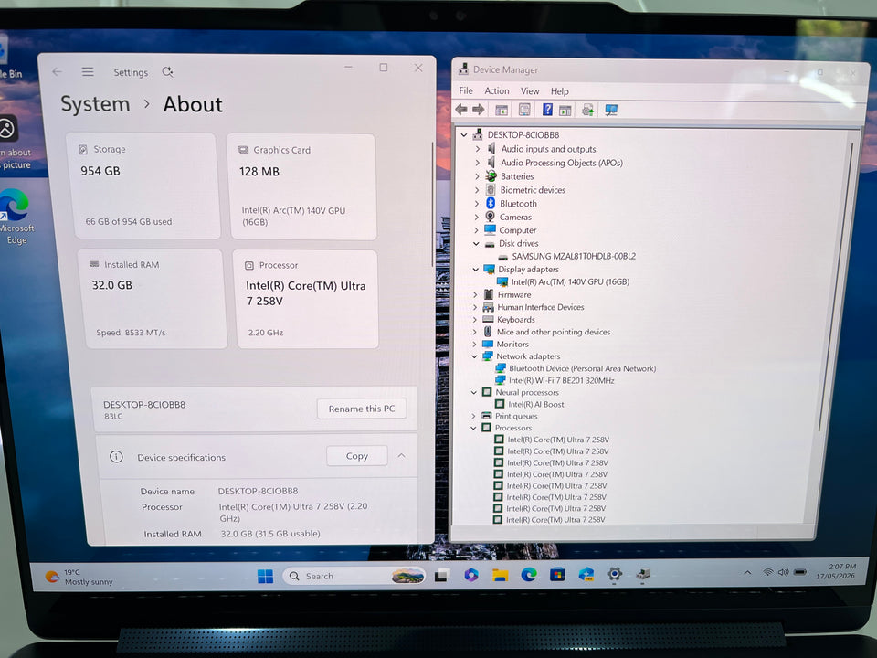Click the taskbar Search box
This screenshot has height=658, width=877.
point(354,576)
